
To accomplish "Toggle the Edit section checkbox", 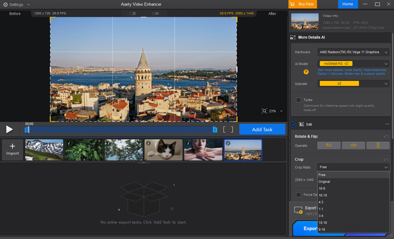I will tap(293, 124).
